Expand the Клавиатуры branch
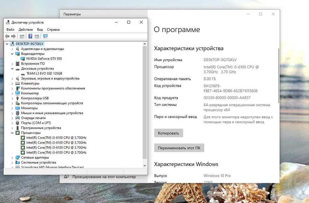The height and width of the screenshot is (203, 309). [x=12, y=83]
